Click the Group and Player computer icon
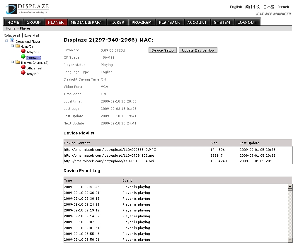This screenshot has width=298, height=246. click(12, 40)
